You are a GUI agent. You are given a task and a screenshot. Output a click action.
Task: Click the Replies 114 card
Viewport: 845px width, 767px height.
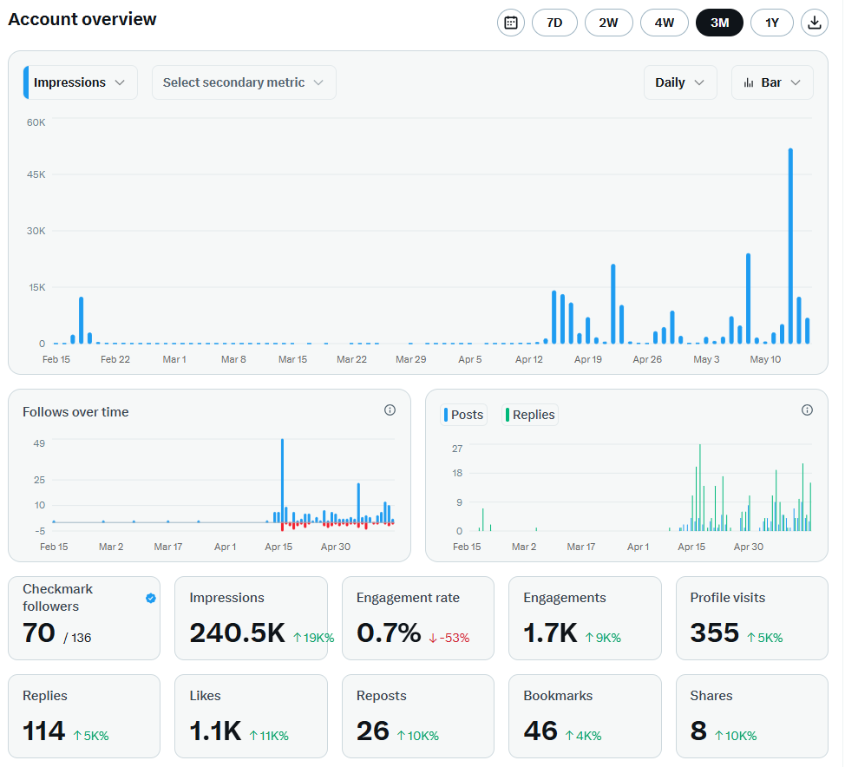[84, 716]
